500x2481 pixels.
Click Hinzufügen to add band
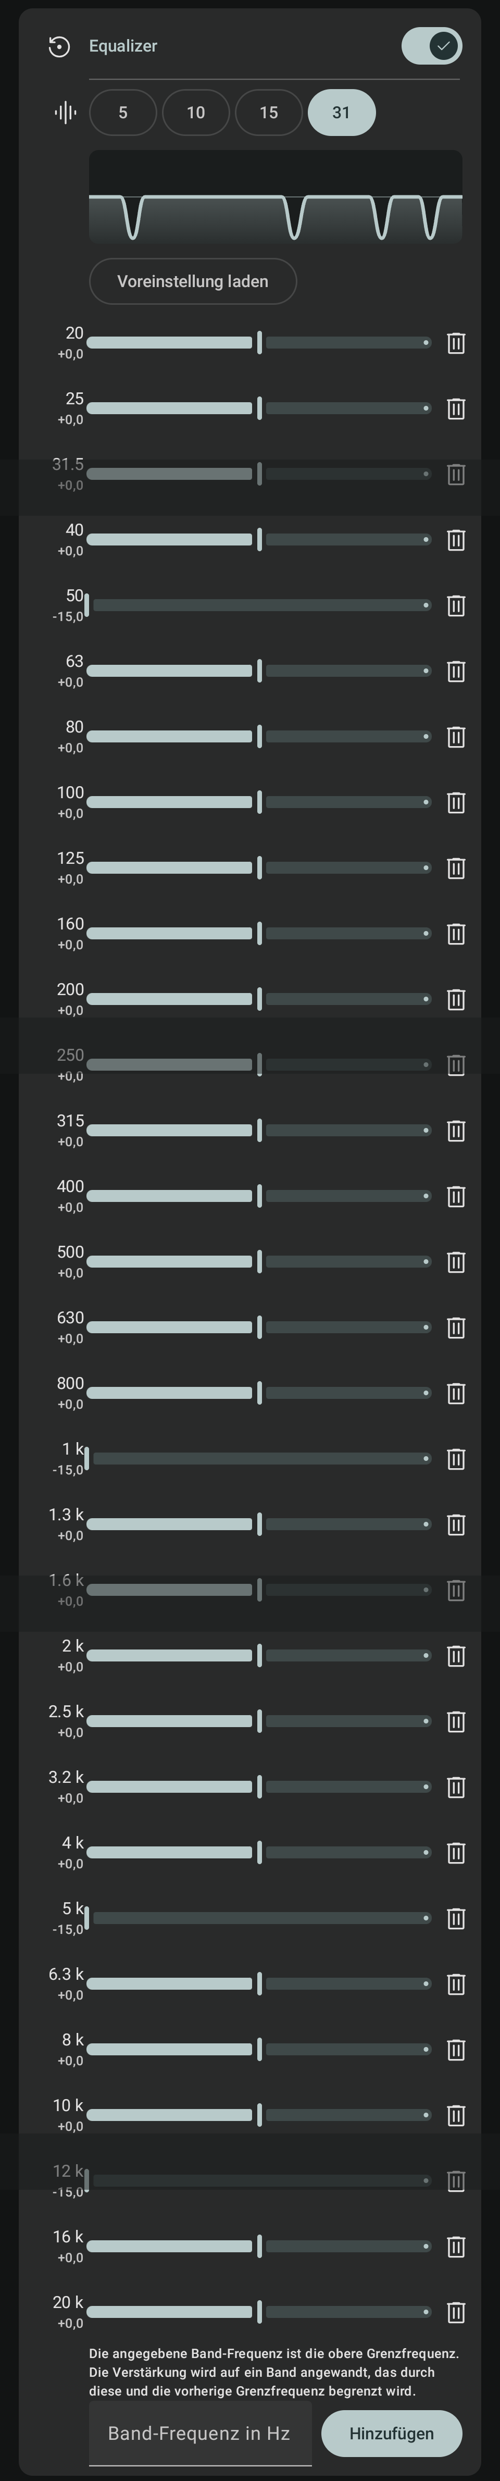coord(391,2434)
